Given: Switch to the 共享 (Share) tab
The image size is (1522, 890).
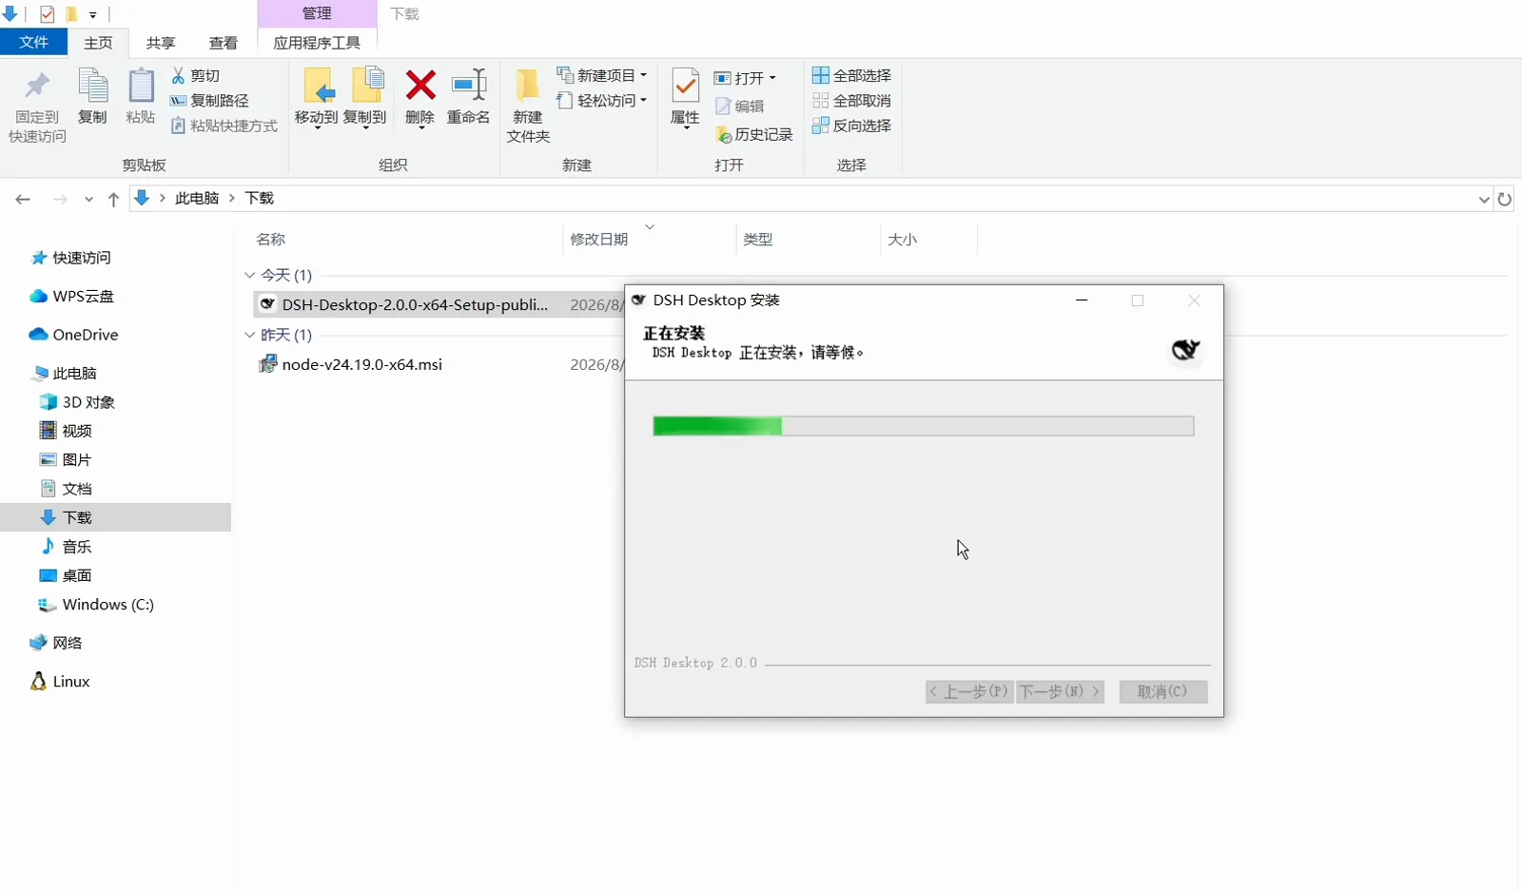Looking at the screenshot, I should pyautogui.click(x=161, y=43).
